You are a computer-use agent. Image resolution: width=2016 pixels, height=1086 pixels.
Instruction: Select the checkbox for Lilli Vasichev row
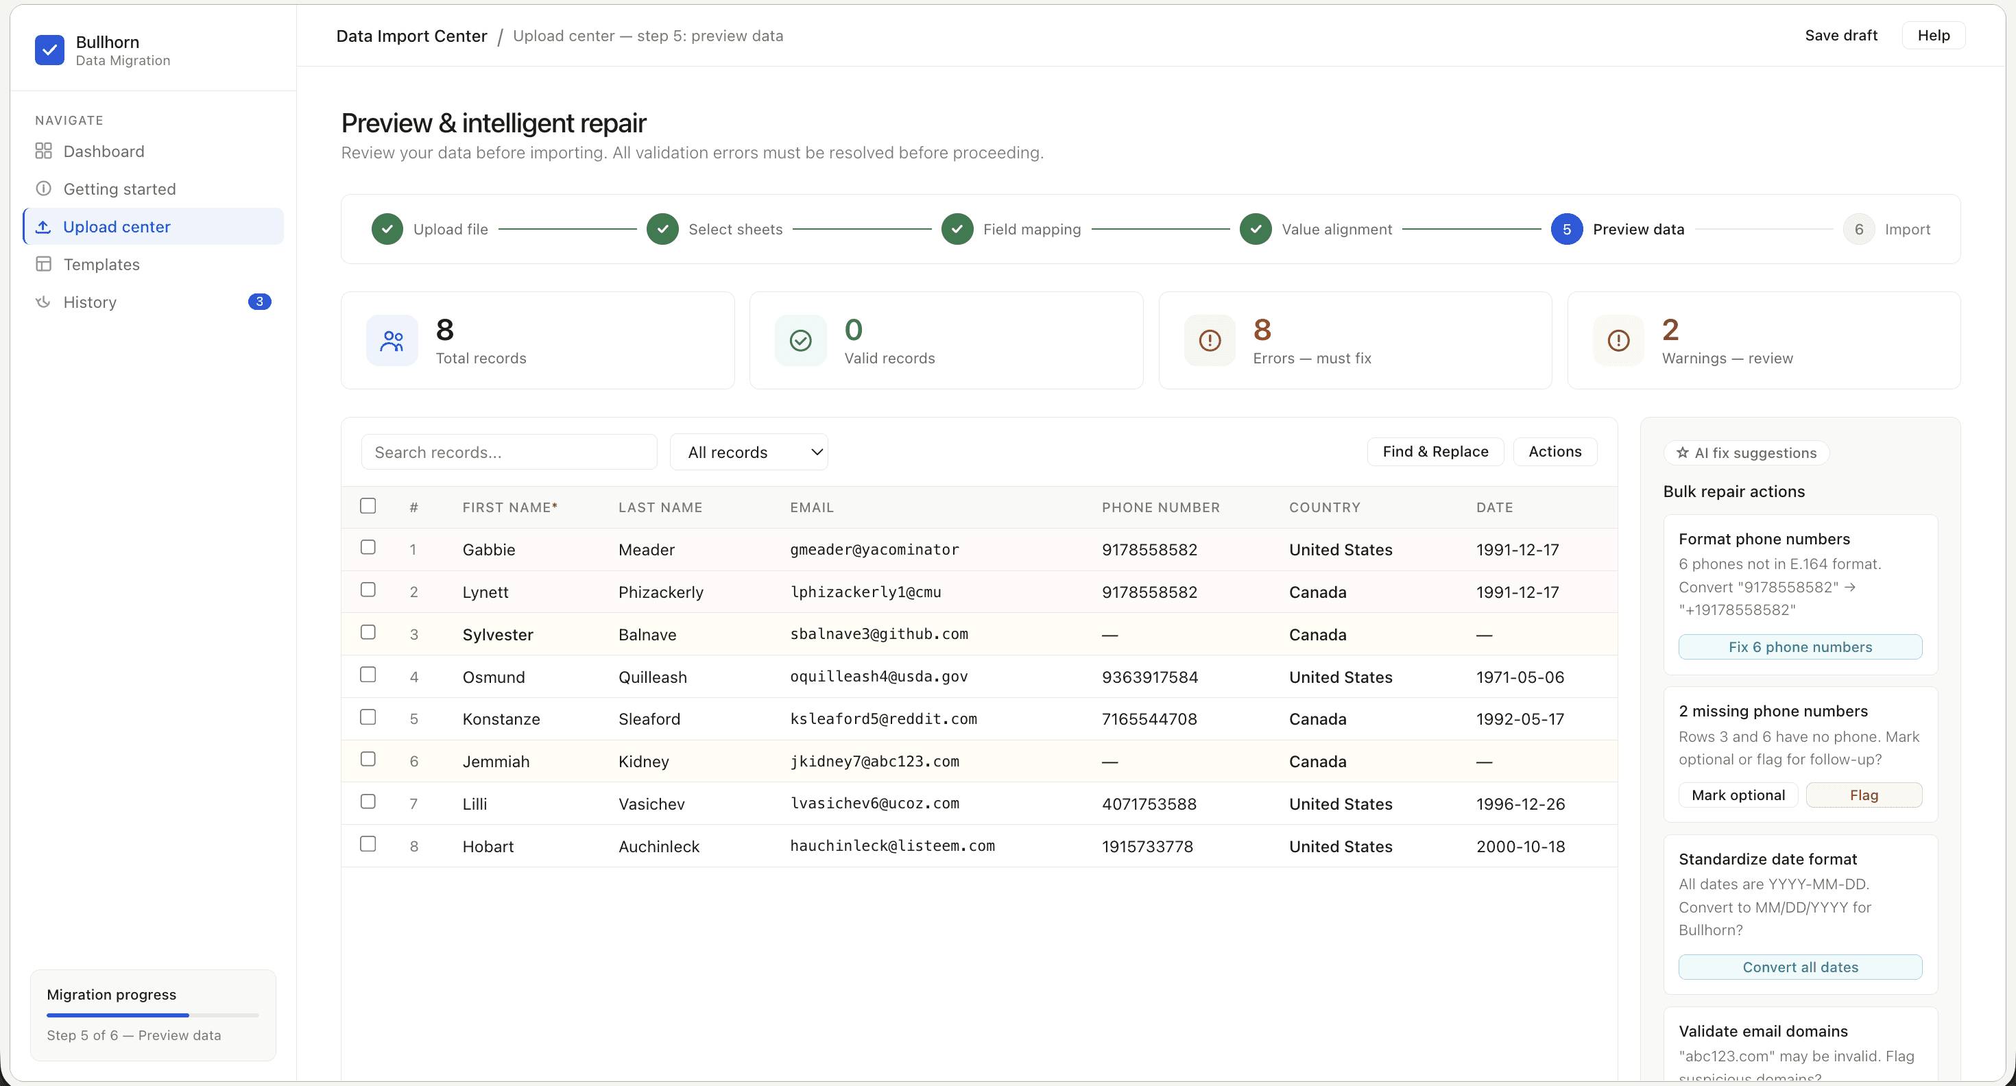[x=368, y=801]
